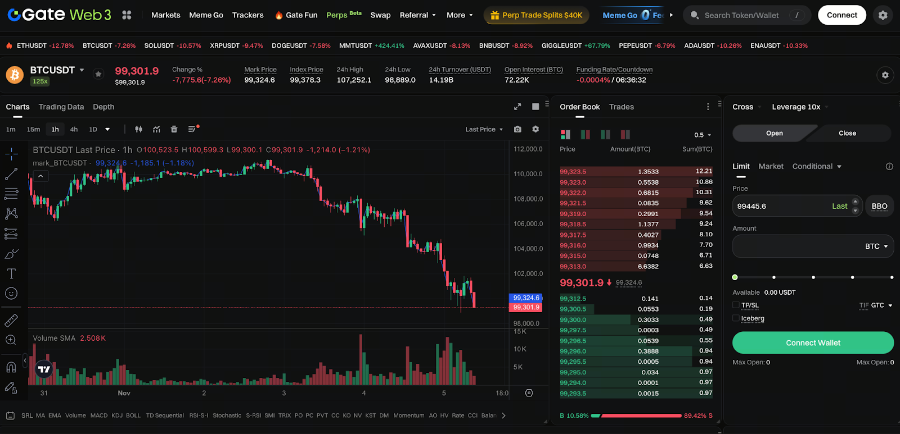
Task: Open the 0.5 order book depth dropdown
Action: tap(703, 135)
